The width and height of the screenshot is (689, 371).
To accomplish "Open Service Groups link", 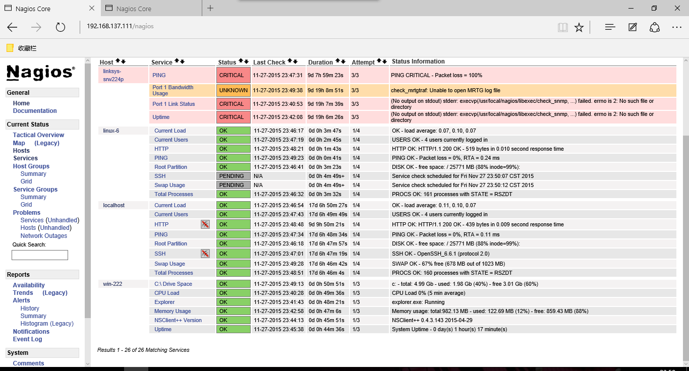I will (35, 190).
